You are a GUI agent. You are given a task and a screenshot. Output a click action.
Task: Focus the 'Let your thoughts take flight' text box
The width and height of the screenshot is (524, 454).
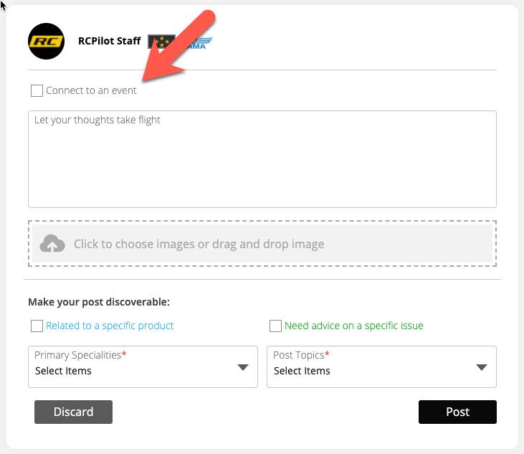(x=262, y=159)
